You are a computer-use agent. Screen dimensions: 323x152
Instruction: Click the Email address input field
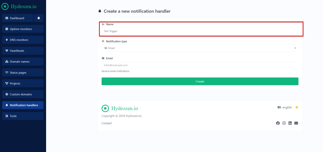tap(200, 65)
